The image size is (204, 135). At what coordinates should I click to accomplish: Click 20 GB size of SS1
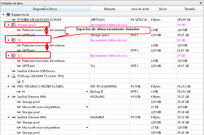(181, 56)
